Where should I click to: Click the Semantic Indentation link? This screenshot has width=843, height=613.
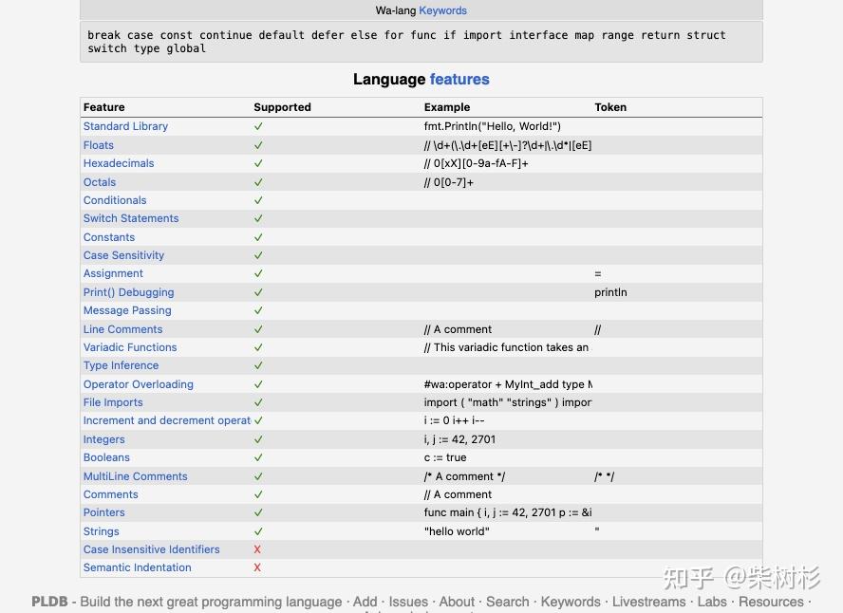coord(138,567)
